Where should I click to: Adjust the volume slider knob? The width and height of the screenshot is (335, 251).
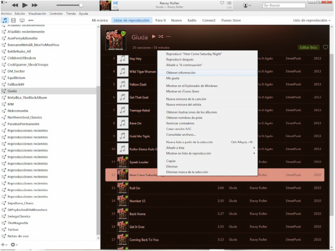[81, 5]
